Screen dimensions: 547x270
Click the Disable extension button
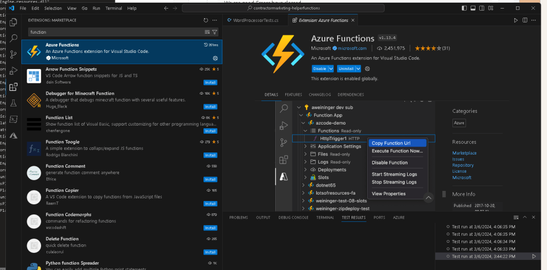point(319,69)
